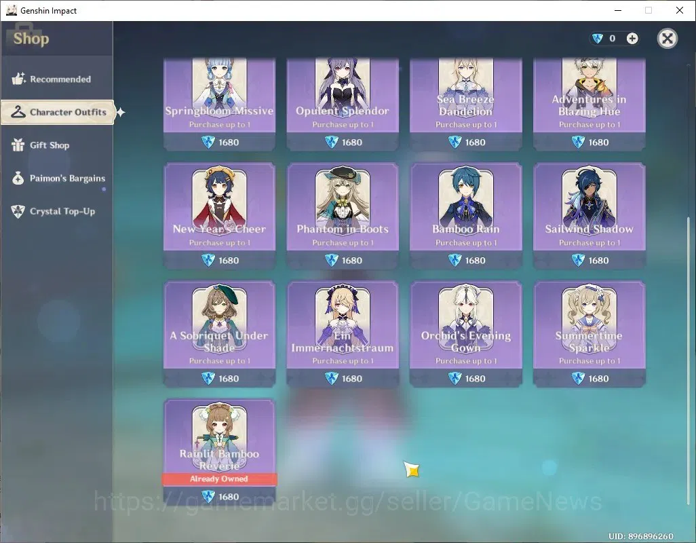The image size is (696, 543).
Task: Click the thumbs-up Recommended icon
Action: pyautogui.click(x=18, y=79)
